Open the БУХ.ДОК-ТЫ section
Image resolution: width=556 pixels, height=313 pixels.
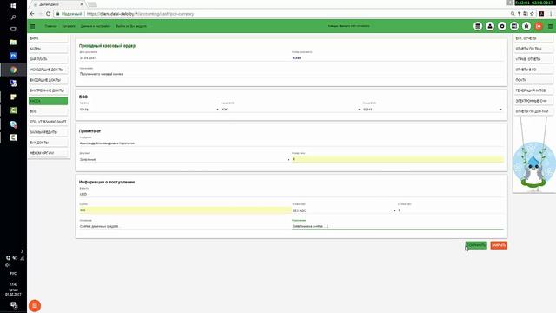click(49, 143)
